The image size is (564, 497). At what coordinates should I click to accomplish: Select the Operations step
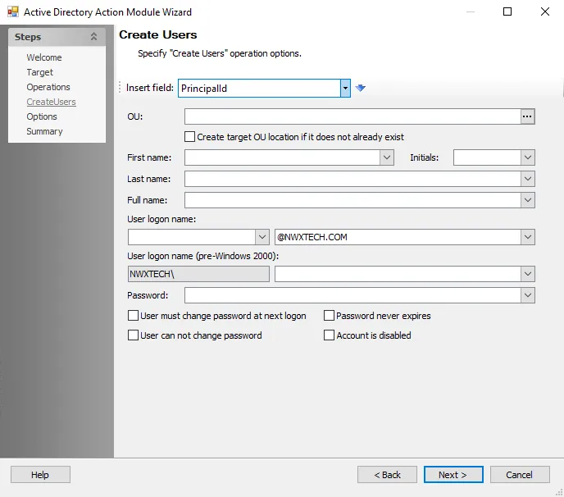point(48,87)
